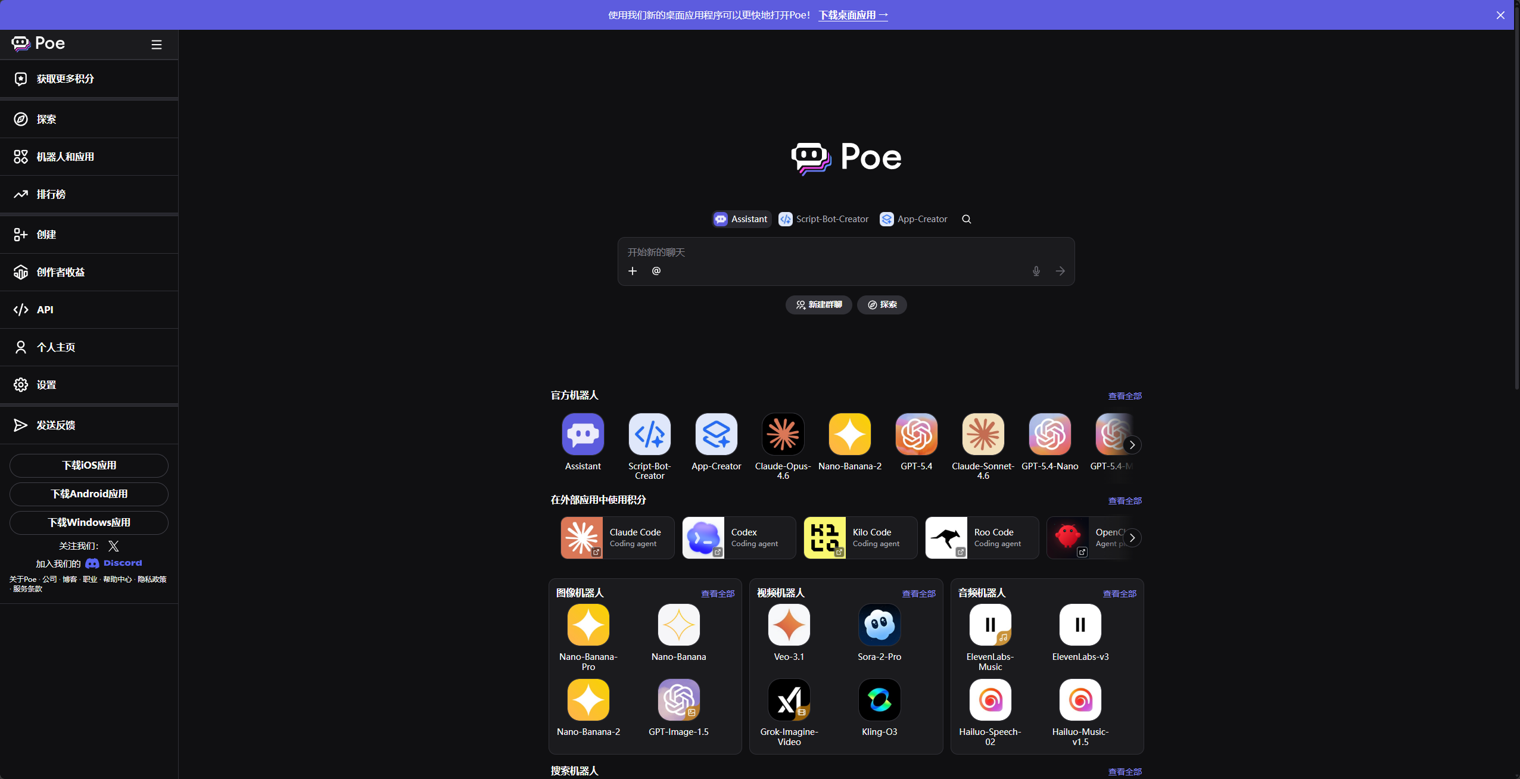This screenshot has height=779, width=1520.
Task: Open the Claude Code coding agent card
Action: [x=618, y=538]
